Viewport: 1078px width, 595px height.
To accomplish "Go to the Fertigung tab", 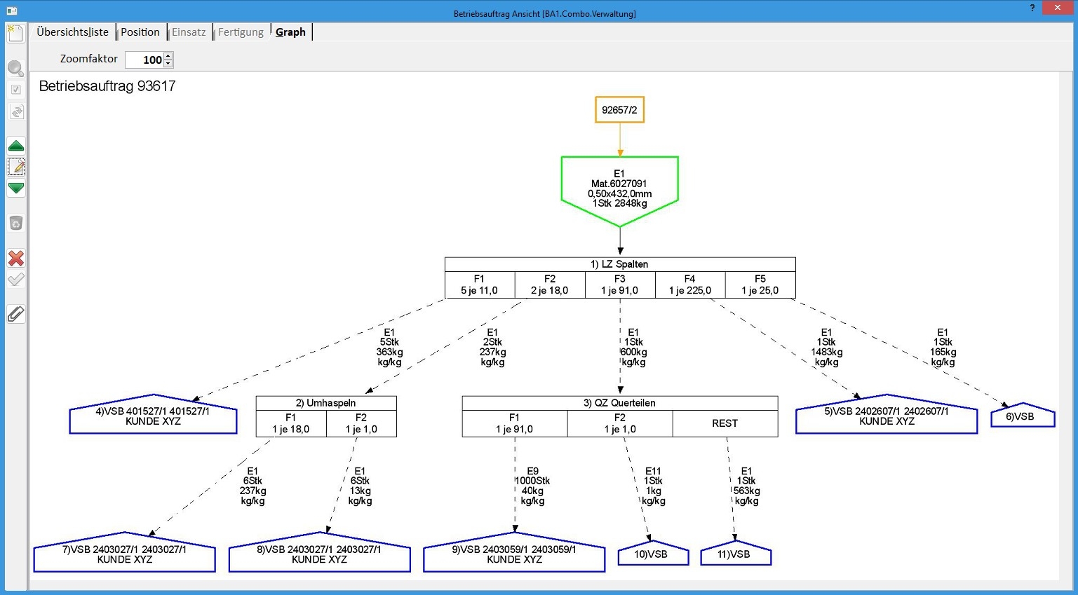I will pos(241,32).
